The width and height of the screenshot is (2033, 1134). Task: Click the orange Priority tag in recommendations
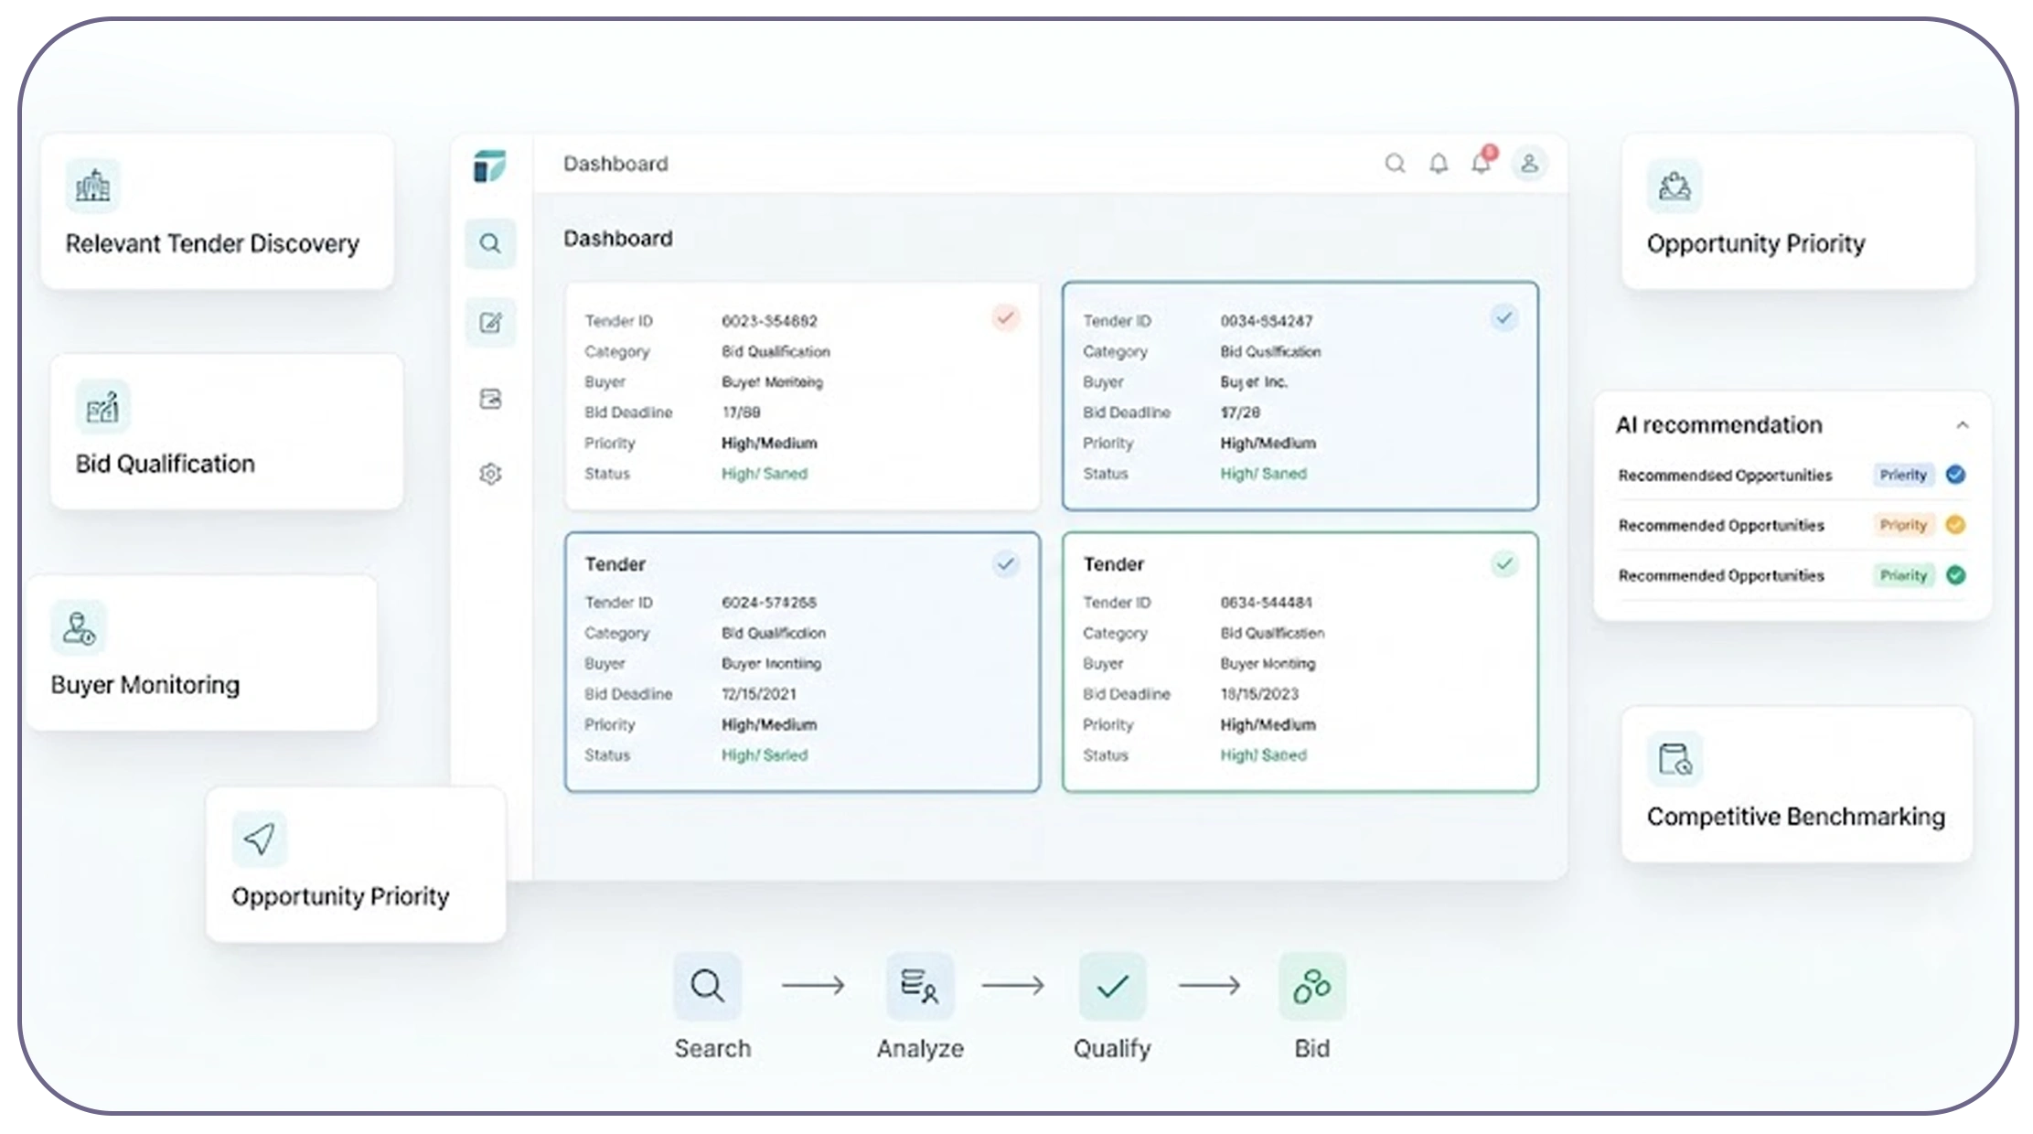[1902, 525]
